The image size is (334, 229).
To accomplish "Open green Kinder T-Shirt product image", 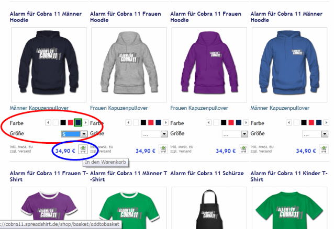I will click(290, 208).
